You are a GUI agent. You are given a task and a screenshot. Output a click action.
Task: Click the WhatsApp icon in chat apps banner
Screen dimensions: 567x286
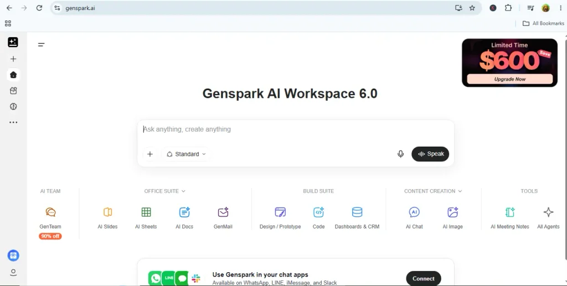tap(155, 278)
